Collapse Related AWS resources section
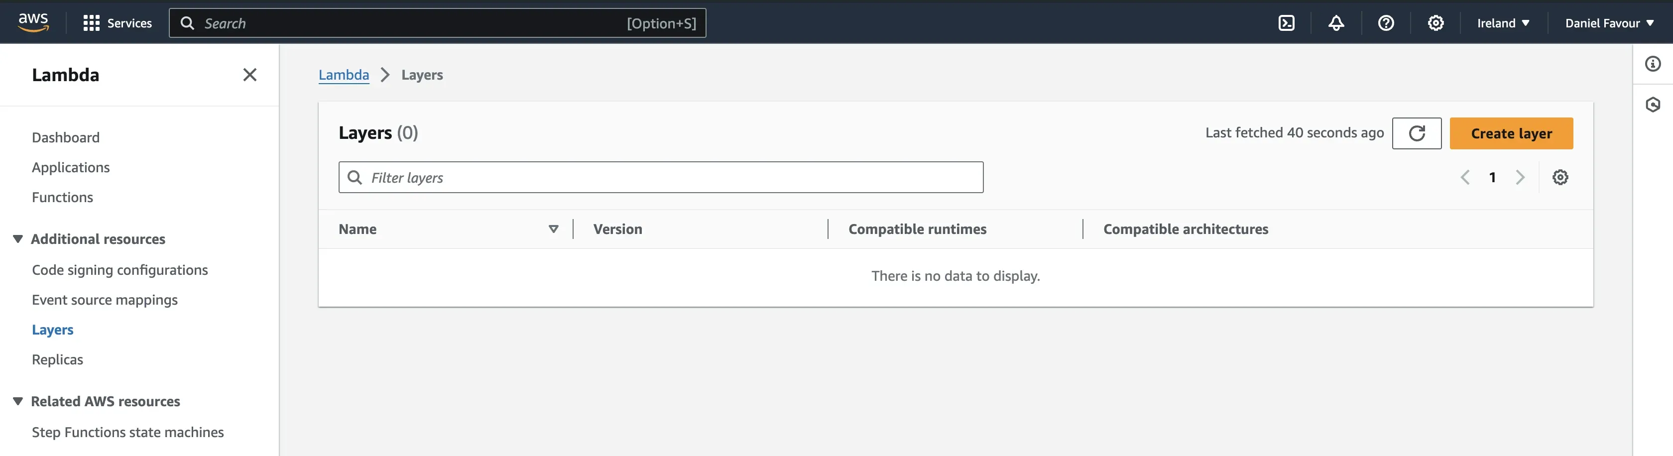This screenshot has width=1673, height=456. 18,401
